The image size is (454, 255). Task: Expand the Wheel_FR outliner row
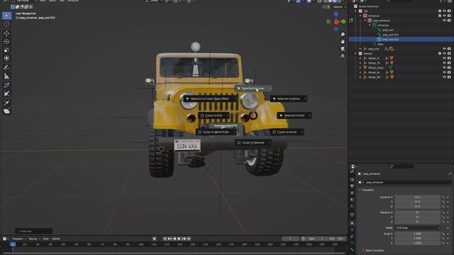tap(360, 63)
